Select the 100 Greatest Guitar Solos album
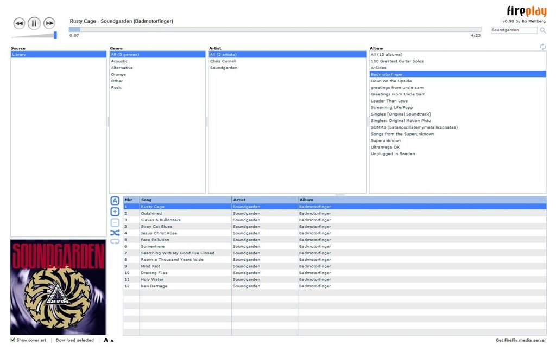This screenshot has height=352, width=556. [x=458, y=61]
